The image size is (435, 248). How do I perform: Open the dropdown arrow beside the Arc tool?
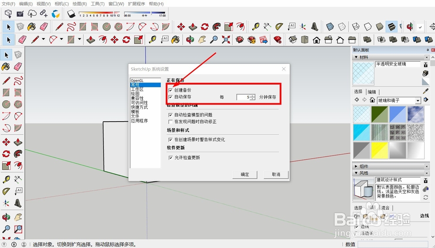coord(61,40)
